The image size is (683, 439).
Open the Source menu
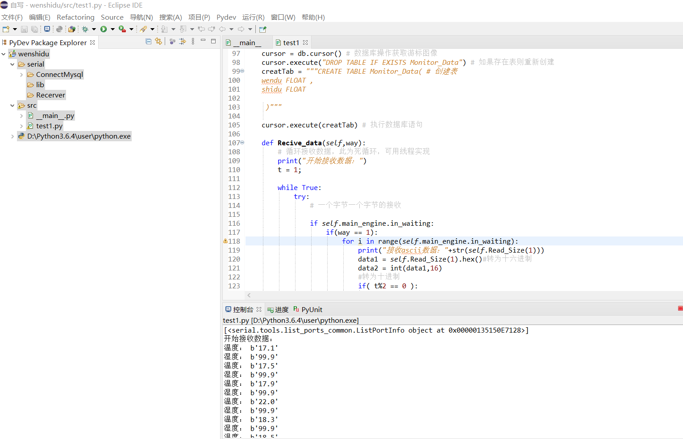[112, 17]
